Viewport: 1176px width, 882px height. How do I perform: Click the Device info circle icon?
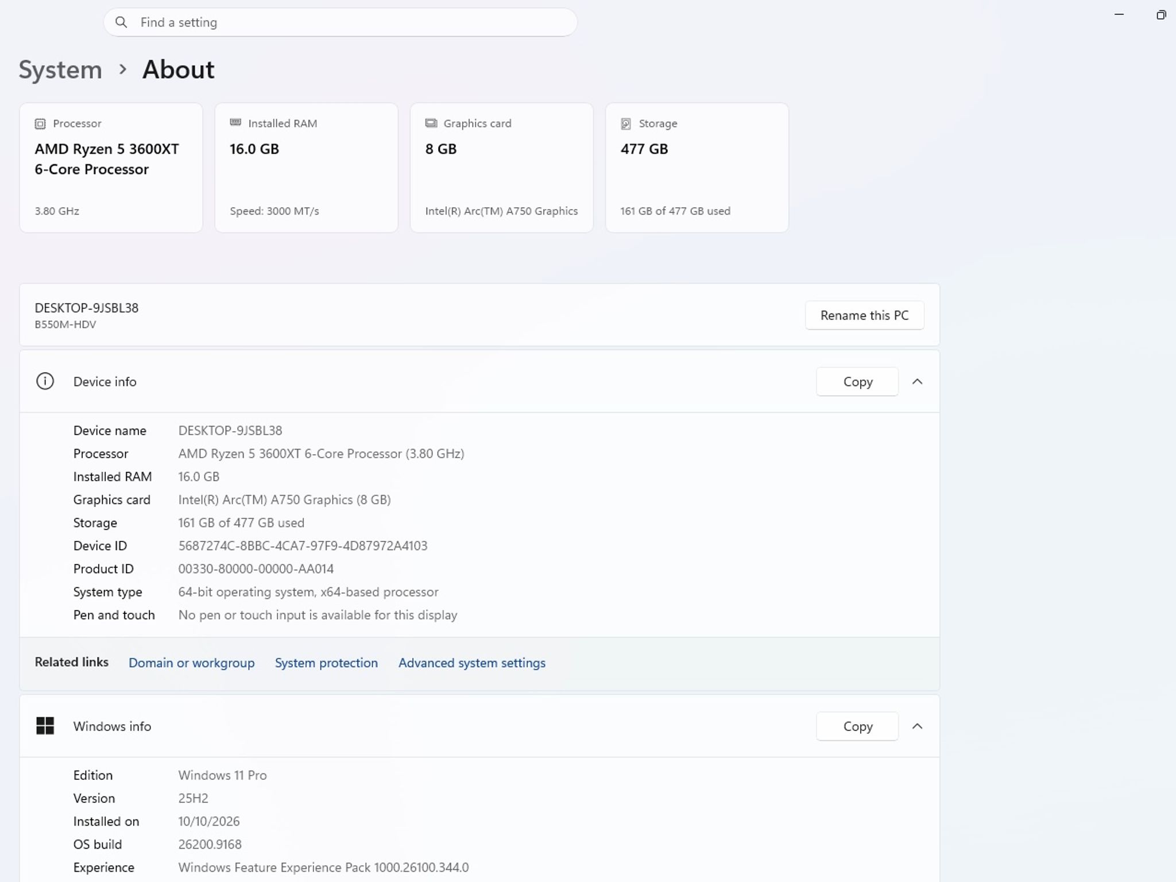[45, 381]
